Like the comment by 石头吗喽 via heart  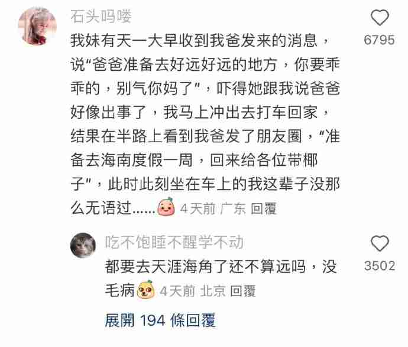[x=380, y=17]
